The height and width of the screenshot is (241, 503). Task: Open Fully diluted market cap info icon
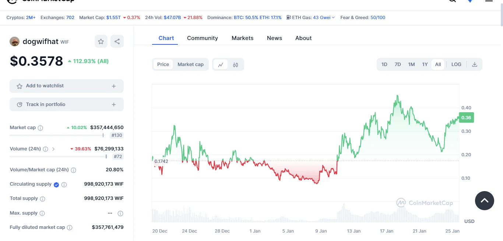[x=70, y=228]
